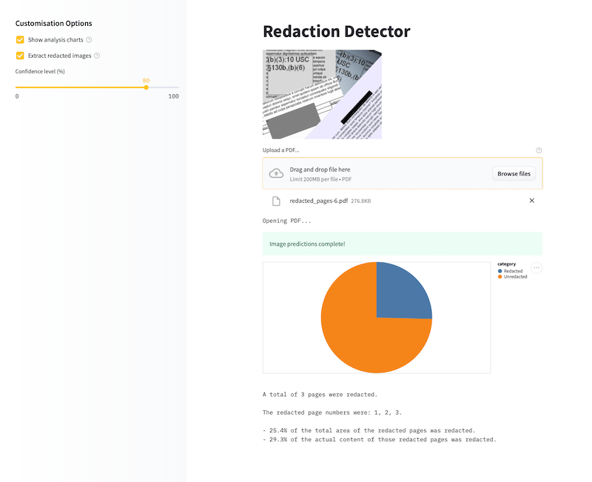Open the chart's three-dot options menu
Image resolution: width=592 pixels, height=482 pixels.
pos(536,268)
